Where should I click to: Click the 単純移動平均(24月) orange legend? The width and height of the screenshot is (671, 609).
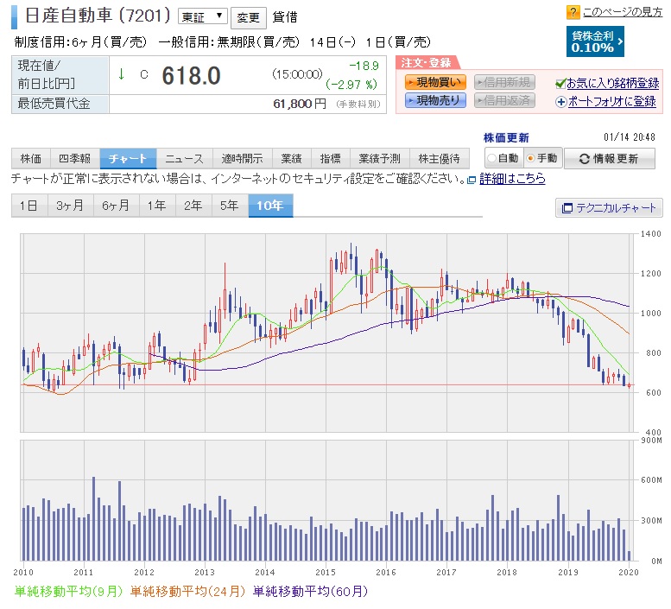(x=187, y=592)
